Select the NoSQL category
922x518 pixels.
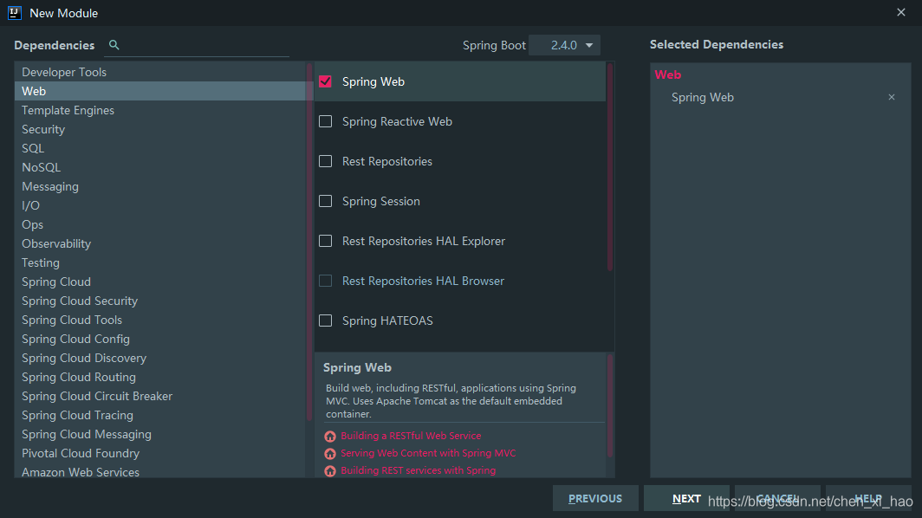coord(160,167)
